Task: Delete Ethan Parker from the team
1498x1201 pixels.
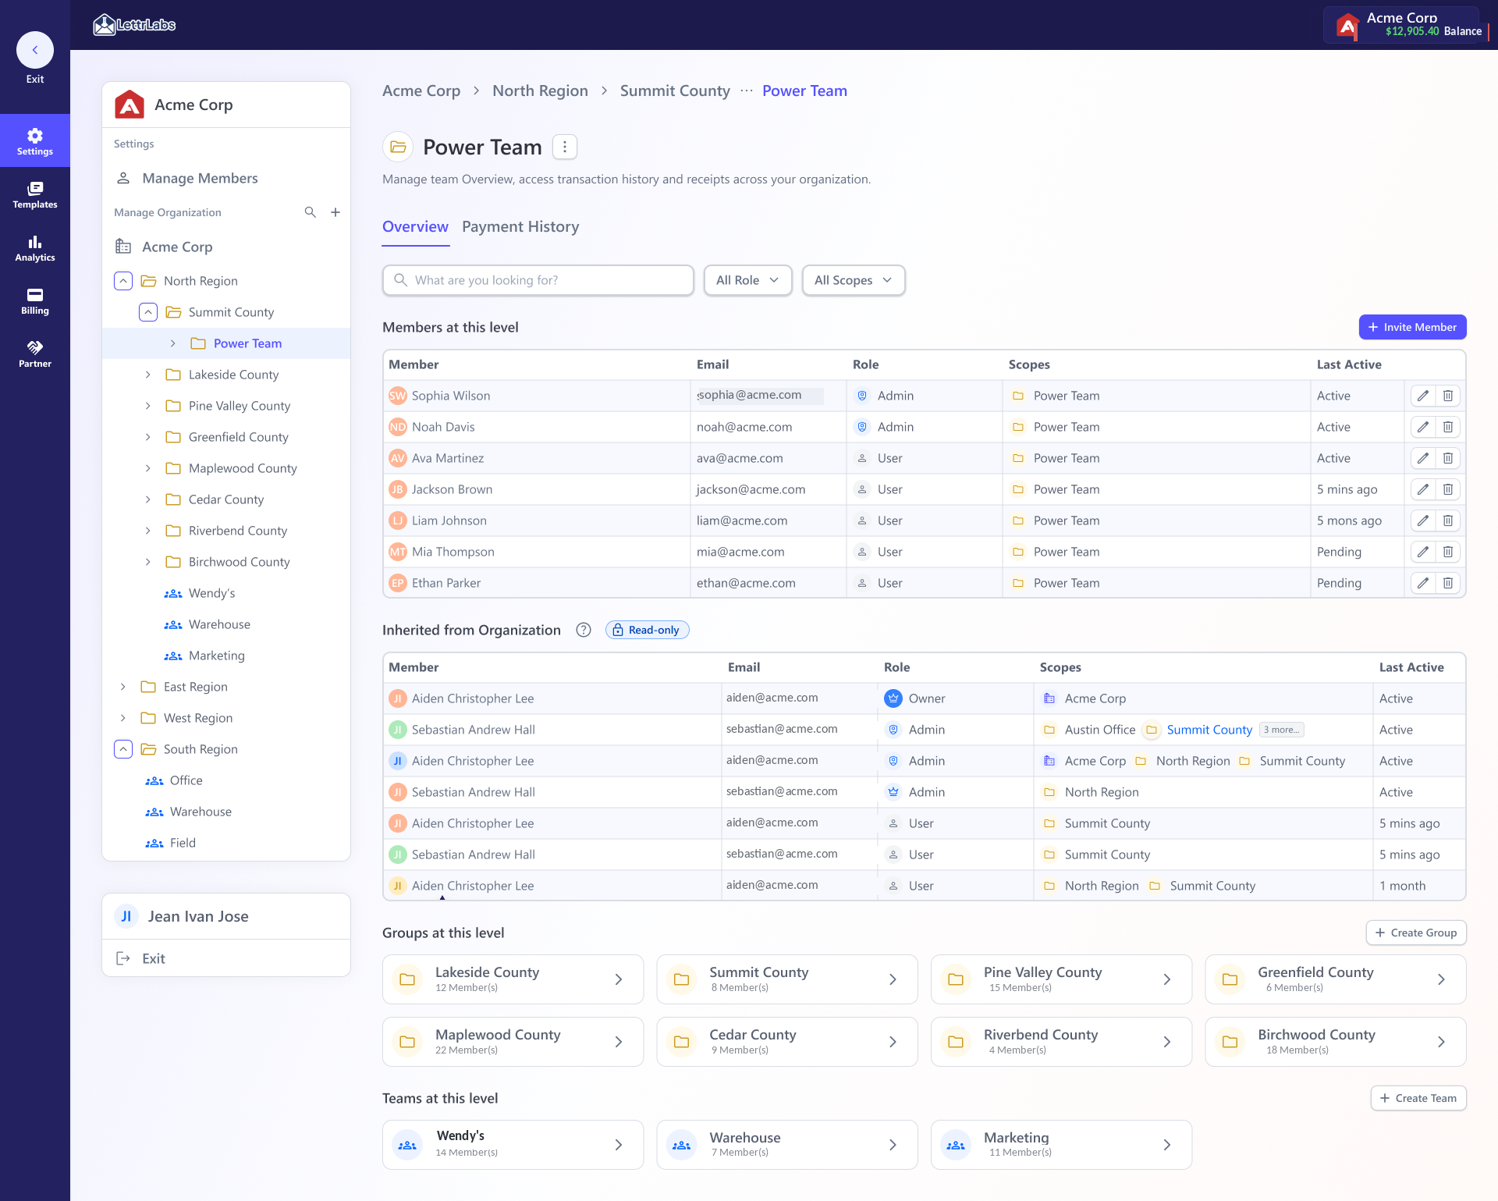Action: tap(1448, 583)
